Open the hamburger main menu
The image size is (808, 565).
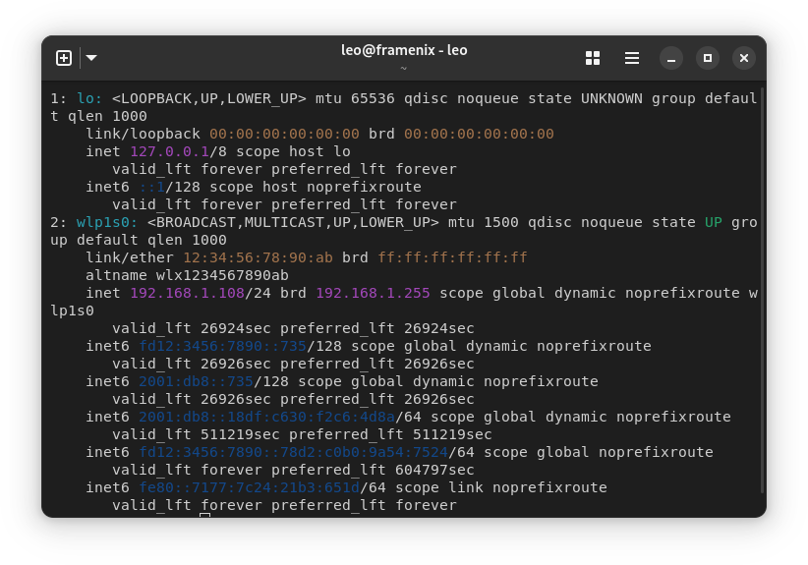pyautogui.click(x=632, y=58)
